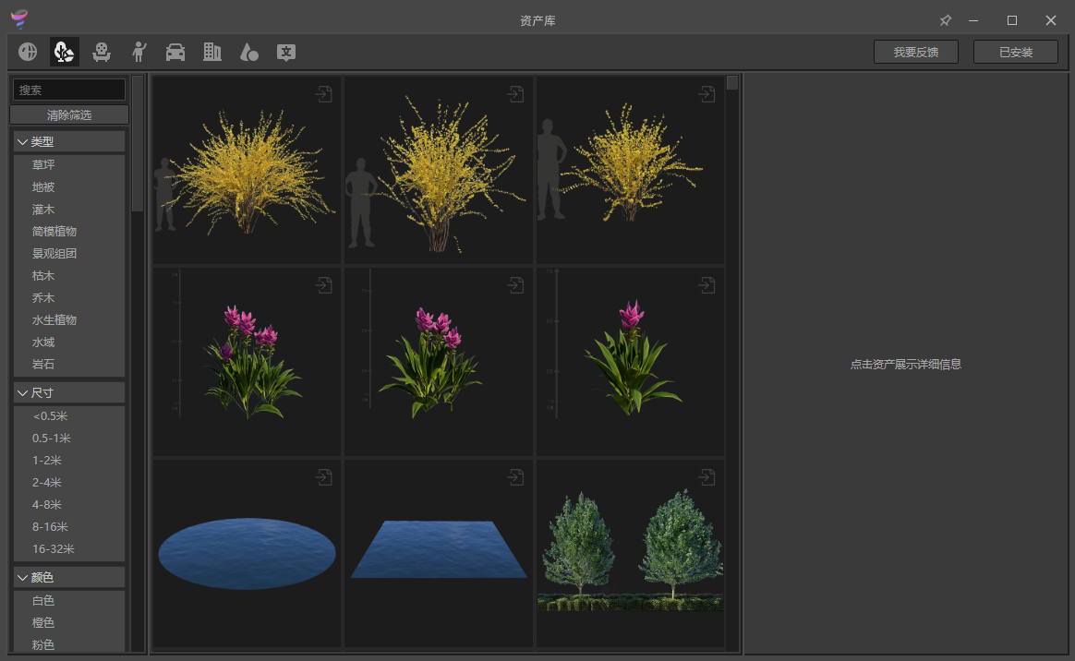
Task: Click the 清除筛选 clear filters button
Action: pos(68,114)
